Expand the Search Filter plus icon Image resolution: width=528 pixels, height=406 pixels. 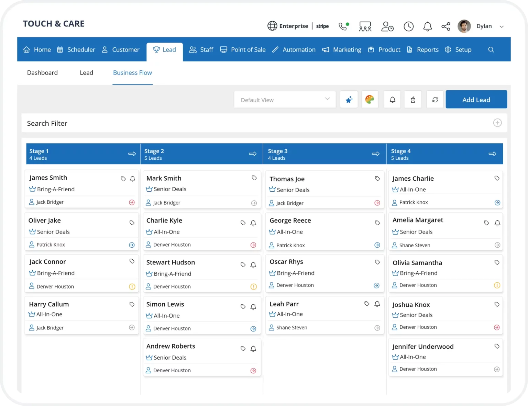tap(497, 123)
